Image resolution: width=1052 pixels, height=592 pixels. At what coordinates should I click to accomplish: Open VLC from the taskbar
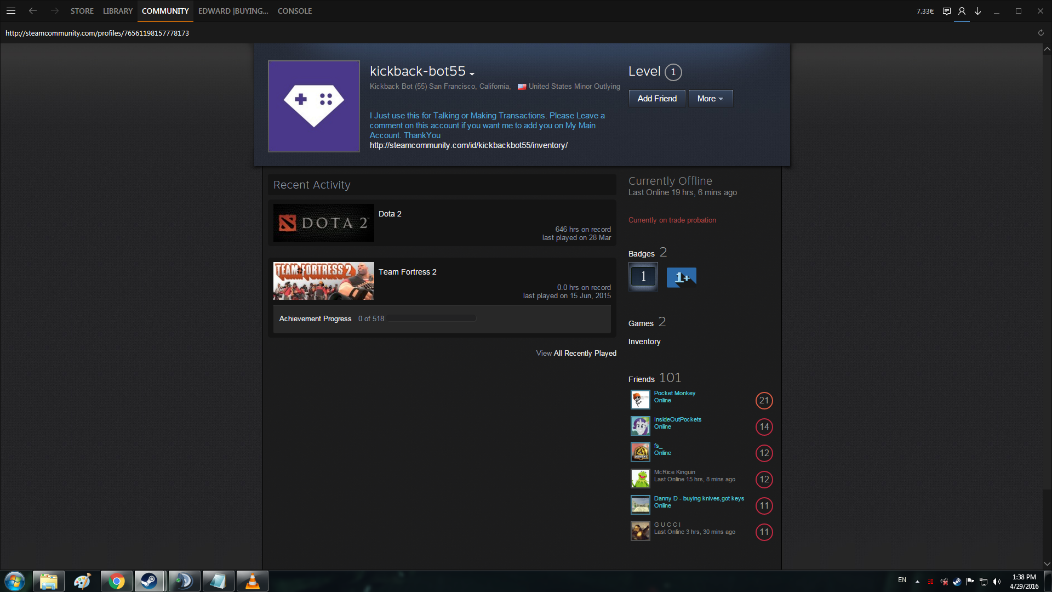coord(252,581)
